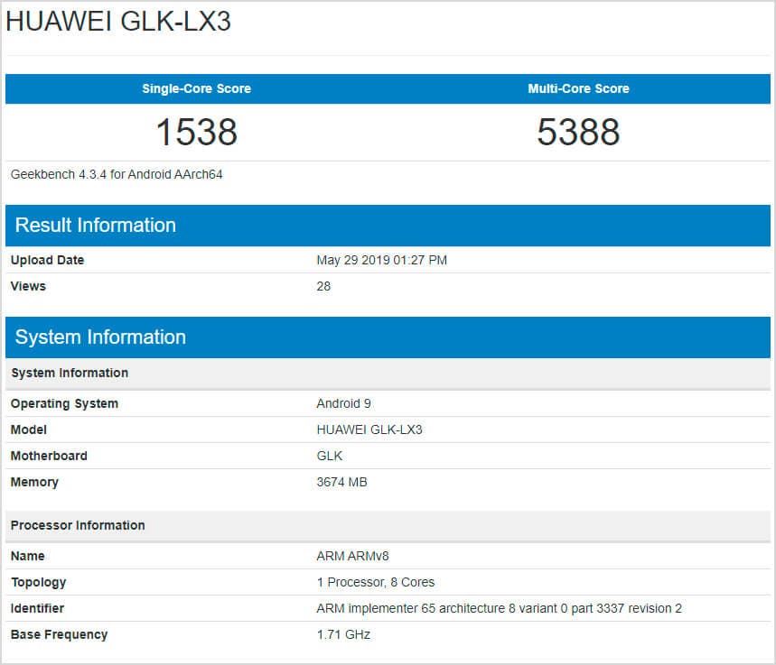Screen dimensions: 776x665
Task: Click the processor name ARM ARMv8
Action: point(352,556)
